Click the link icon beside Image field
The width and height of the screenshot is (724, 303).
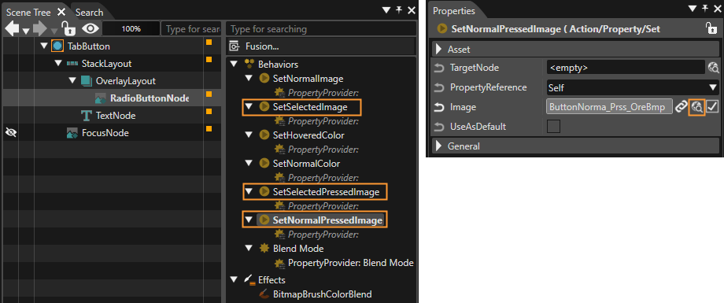[681, 107]
